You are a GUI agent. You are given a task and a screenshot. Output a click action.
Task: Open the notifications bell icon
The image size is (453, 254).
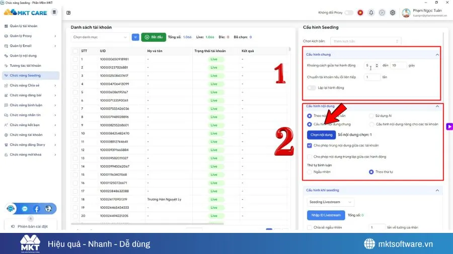coord(371,13)
